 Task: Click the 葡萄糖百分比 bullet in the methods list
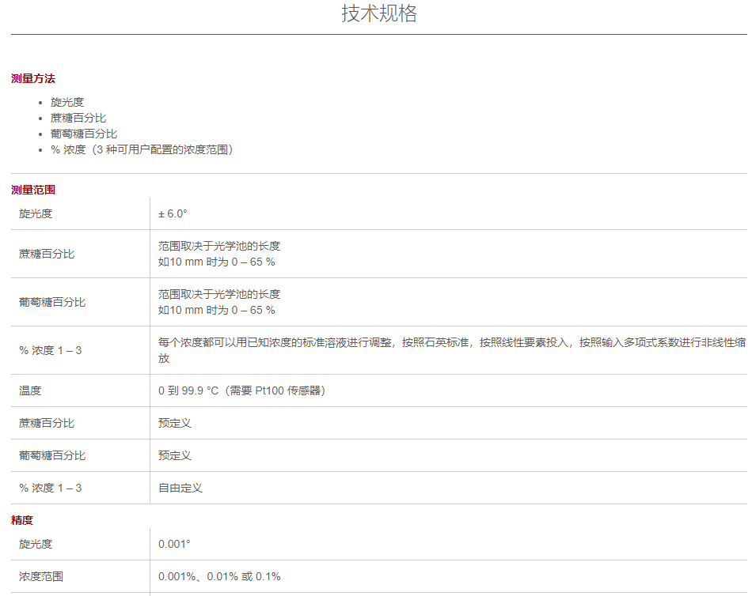pyautogui.click(x=84, y=134)
